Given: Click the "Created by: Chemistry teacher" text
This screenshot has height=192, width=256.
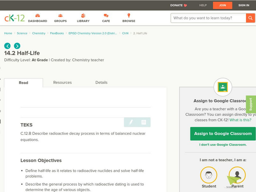Looking at the screenshot, I should pyautogui.click(x=77, y=60).
